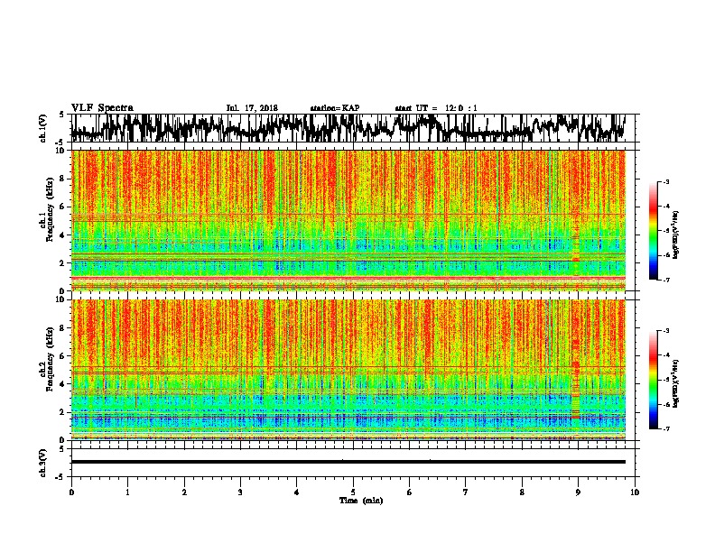Click time axis tick label "9"
This screenshot has height=552, width=715.
pos(578,492)
